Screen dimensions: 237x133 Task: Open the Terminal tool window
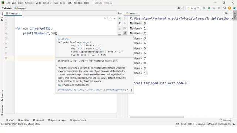tap(39, 120)
